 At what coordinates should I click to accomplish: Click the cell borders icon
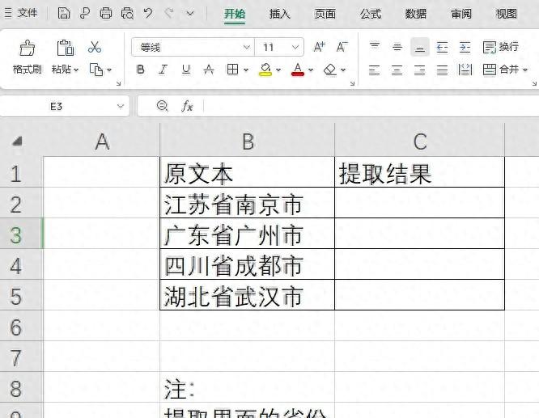pyautogui.click(x=233, y=70)
